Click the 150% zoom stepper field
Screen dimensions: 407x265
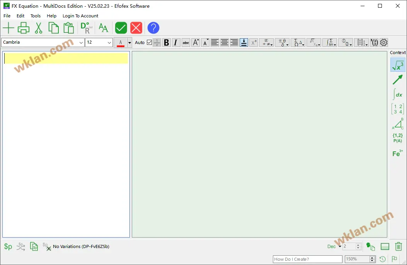click(x=360, y=259)
